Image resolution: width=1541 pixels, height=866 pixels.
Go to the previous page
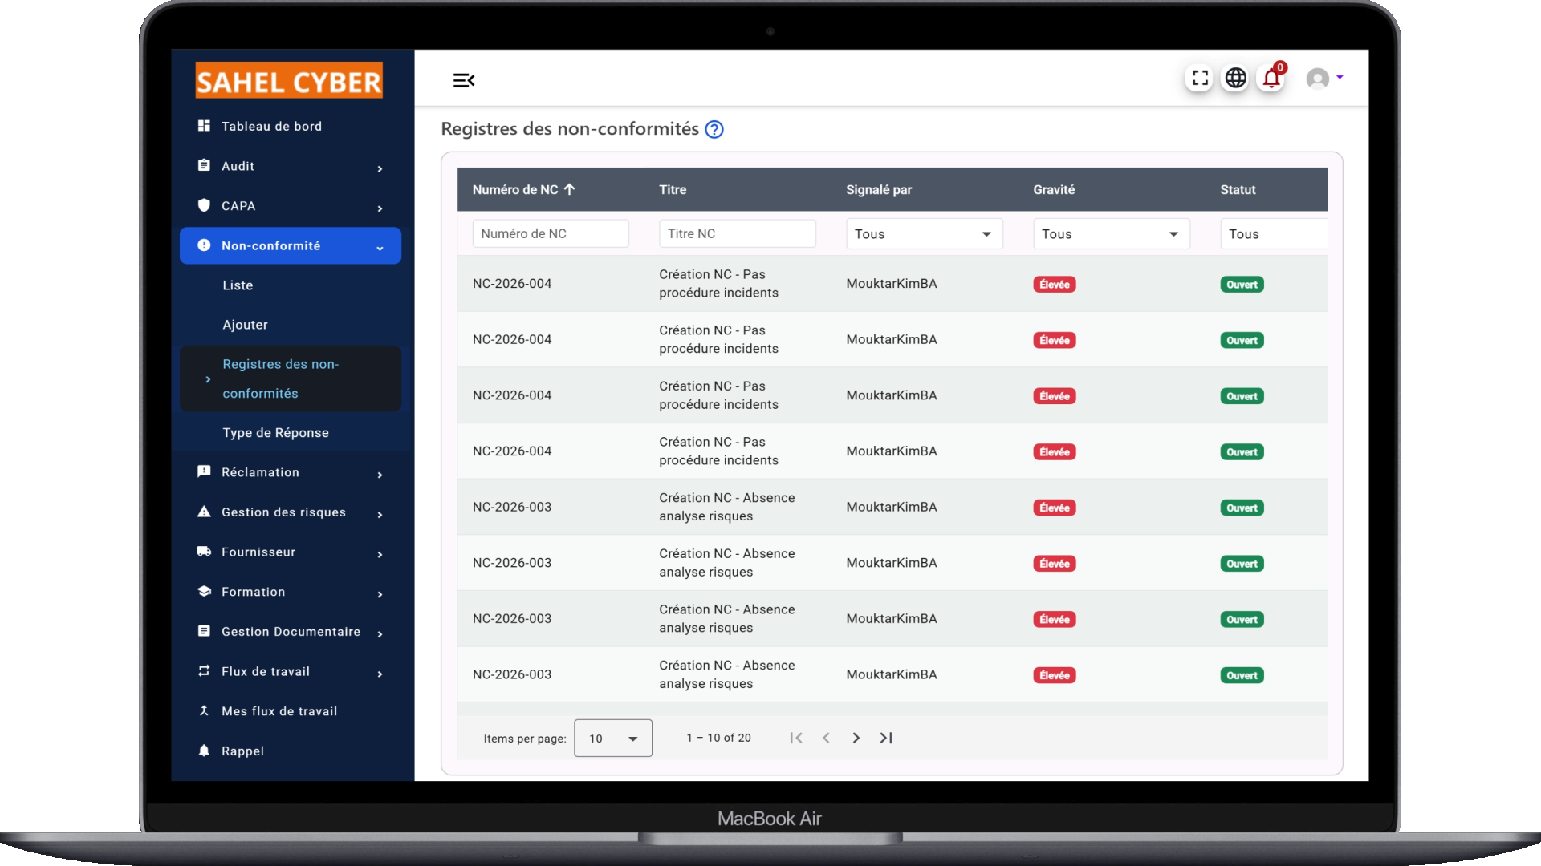point(826,738)
